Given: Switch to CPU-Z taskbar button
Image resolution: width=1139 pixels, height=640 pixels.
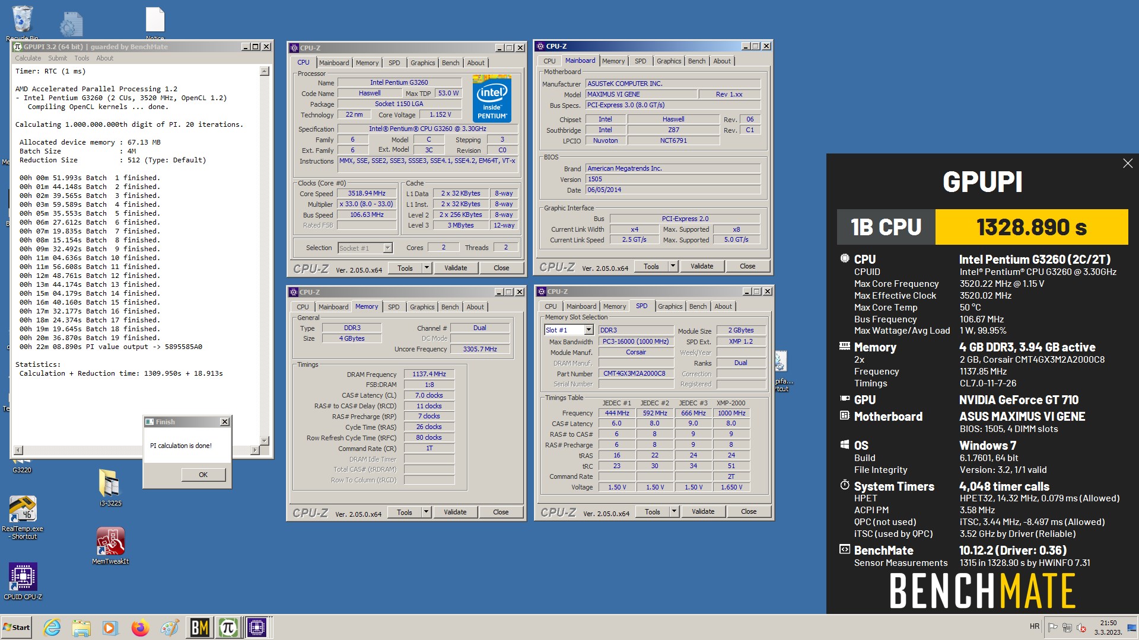Looking at the screenshot, I should pos(258,628).
